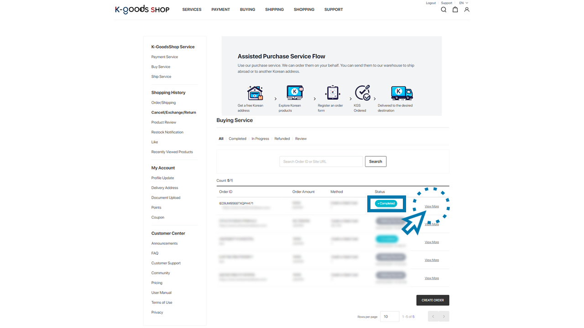Click the Register an order form clipboard icon
584x328 pixels.
[x=333, y=92]
